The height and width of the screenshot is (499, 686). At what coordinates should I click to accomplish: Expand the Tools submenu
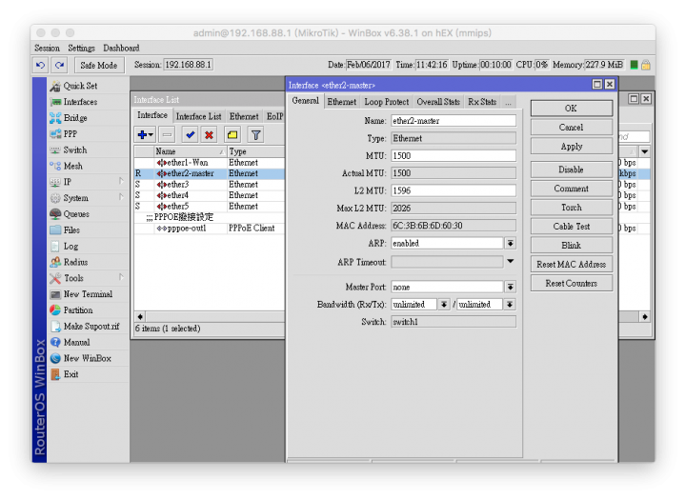[x=121, y=278]
